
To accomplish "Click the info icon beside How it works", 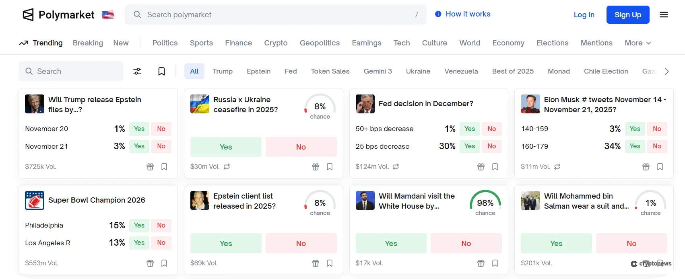I will pyautogui.click(x=438, y=14).
